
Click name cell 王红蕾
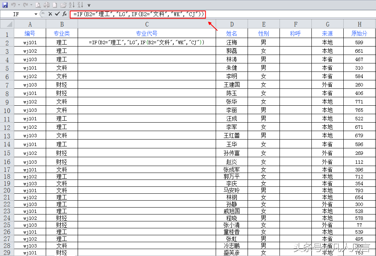pos(232,135)
